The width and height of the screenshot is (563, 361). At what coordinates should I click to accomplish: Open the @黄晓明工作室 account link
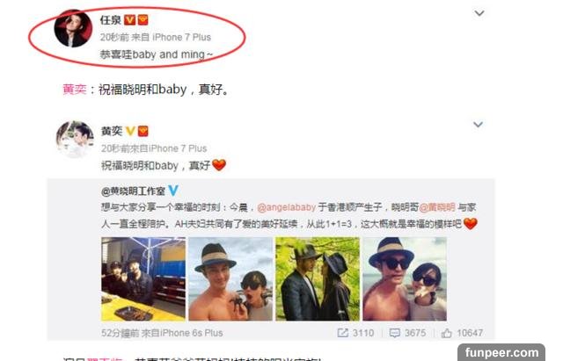pyautogui.click(x=133, y=191)
